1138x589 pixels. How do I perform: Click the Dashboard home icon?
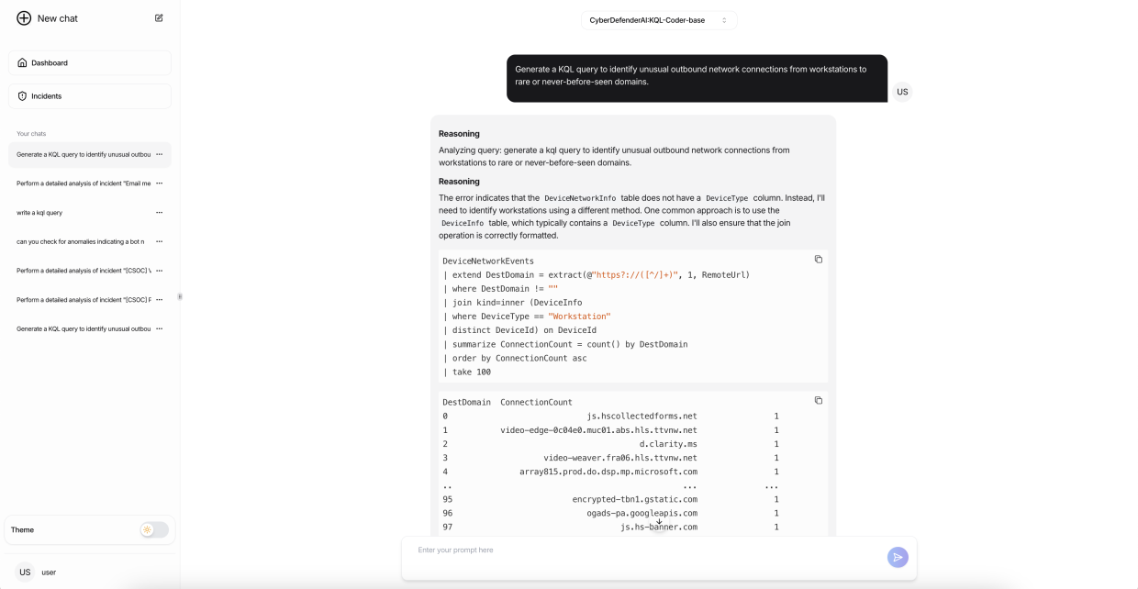[x=22, y=62]
